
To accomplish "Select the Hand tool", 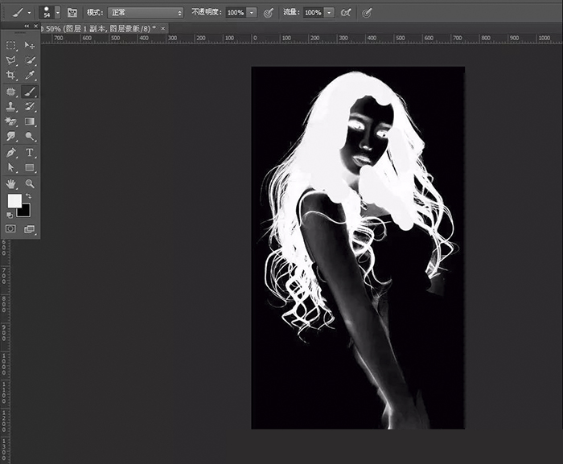I will click(11, 183).
